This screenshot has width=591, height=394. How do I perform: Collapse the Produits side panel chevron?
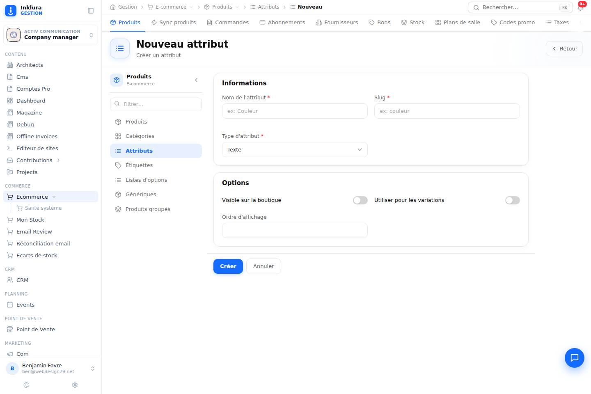196,80
